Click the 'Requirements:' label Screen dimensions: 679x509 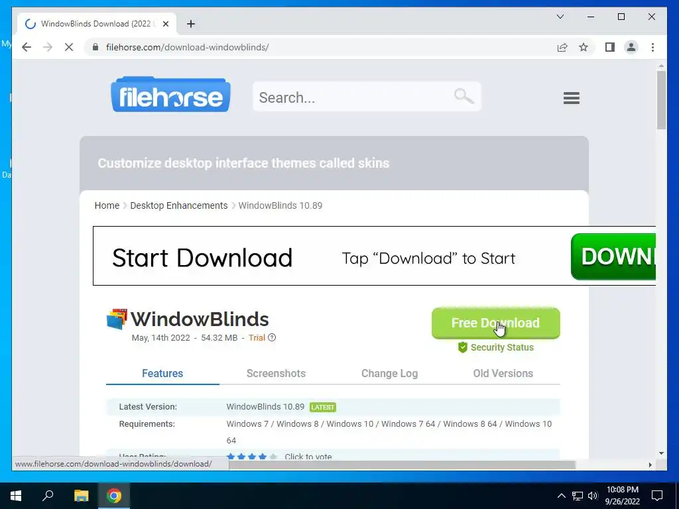[147, 424]
